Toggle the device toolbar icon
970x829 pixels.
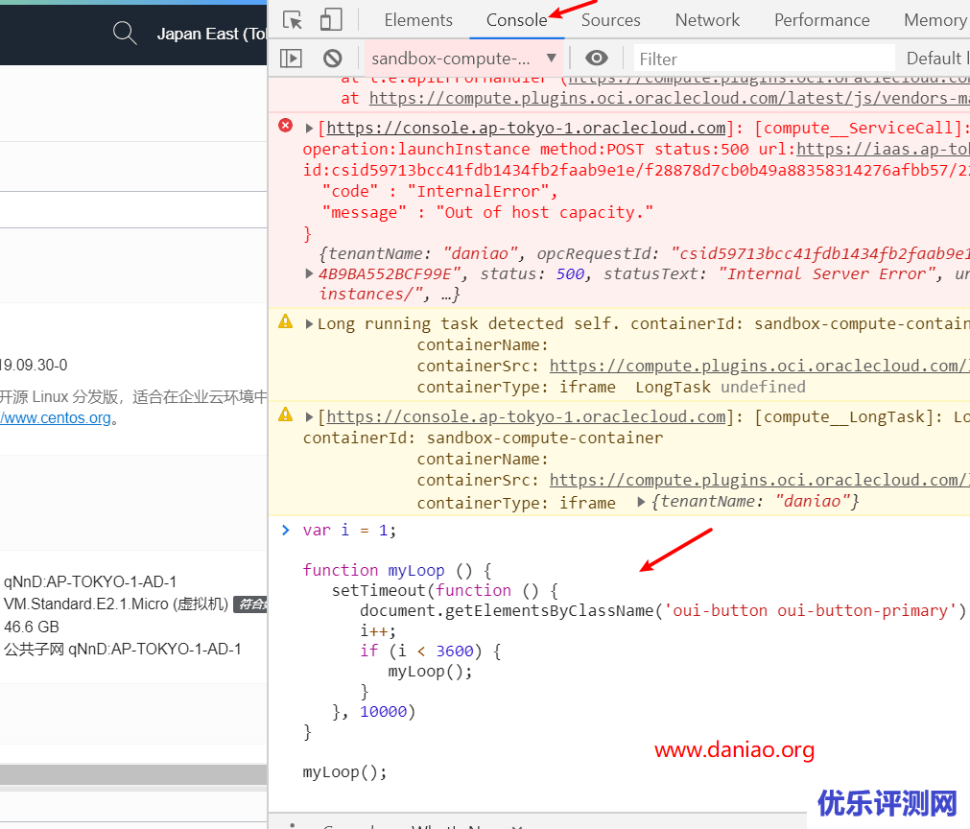click(x=330, y=20)
